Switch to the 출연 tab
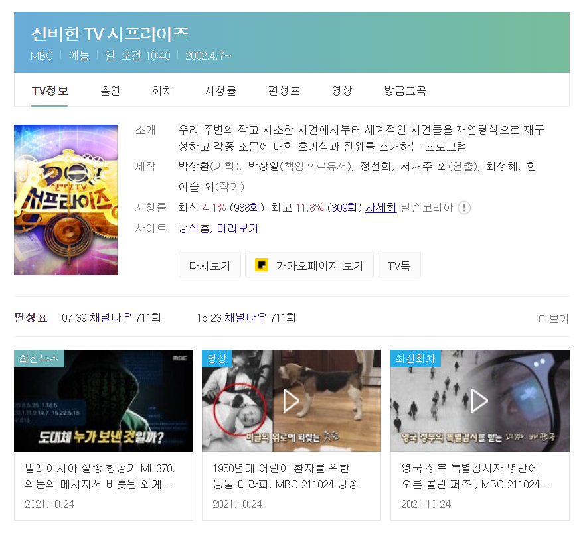 (110, 91)
